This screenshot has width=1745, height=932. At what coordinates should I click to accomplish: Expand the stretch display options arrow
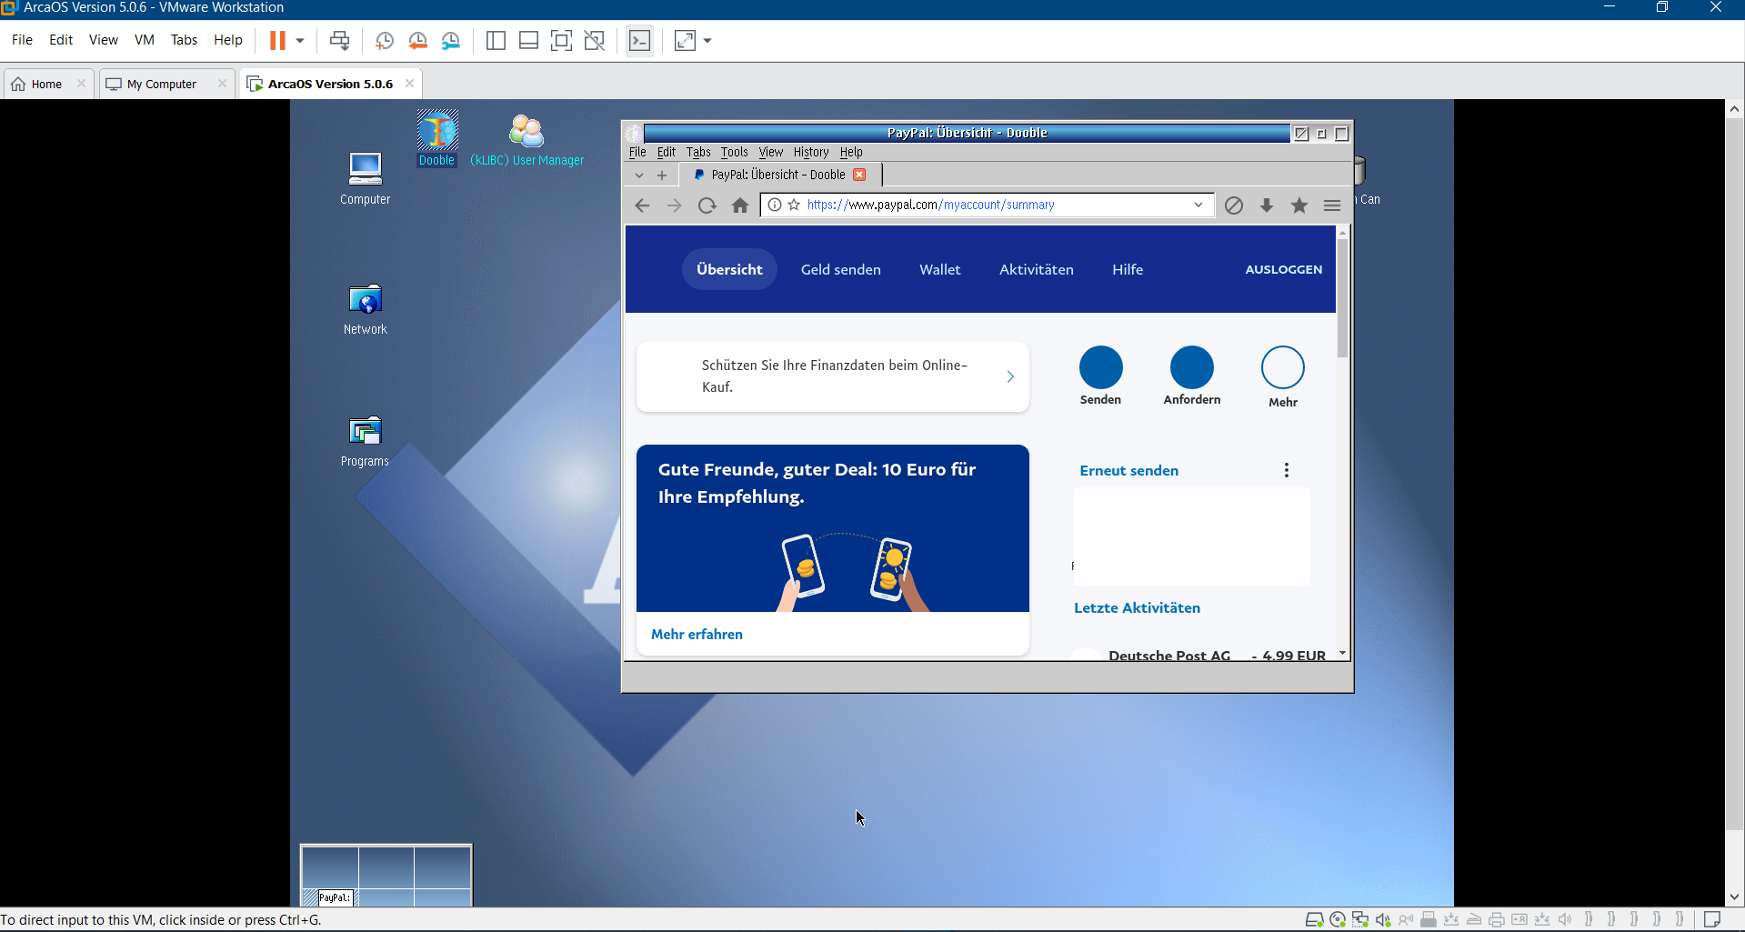(707, 40)
